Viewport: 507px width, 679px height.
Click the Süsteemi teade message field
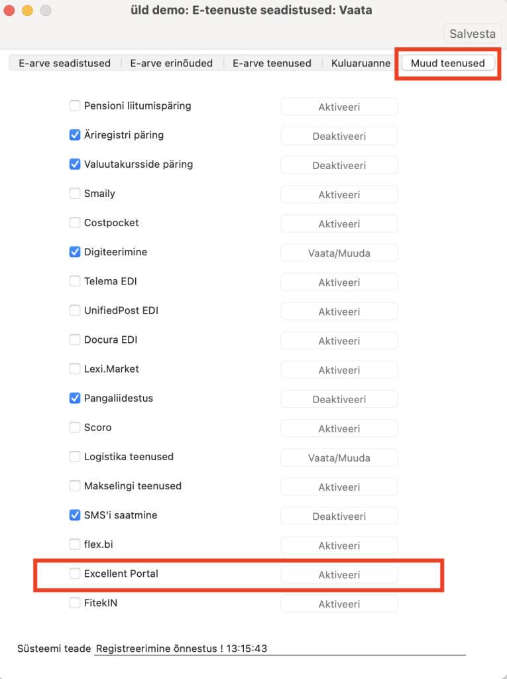[278, 648]
